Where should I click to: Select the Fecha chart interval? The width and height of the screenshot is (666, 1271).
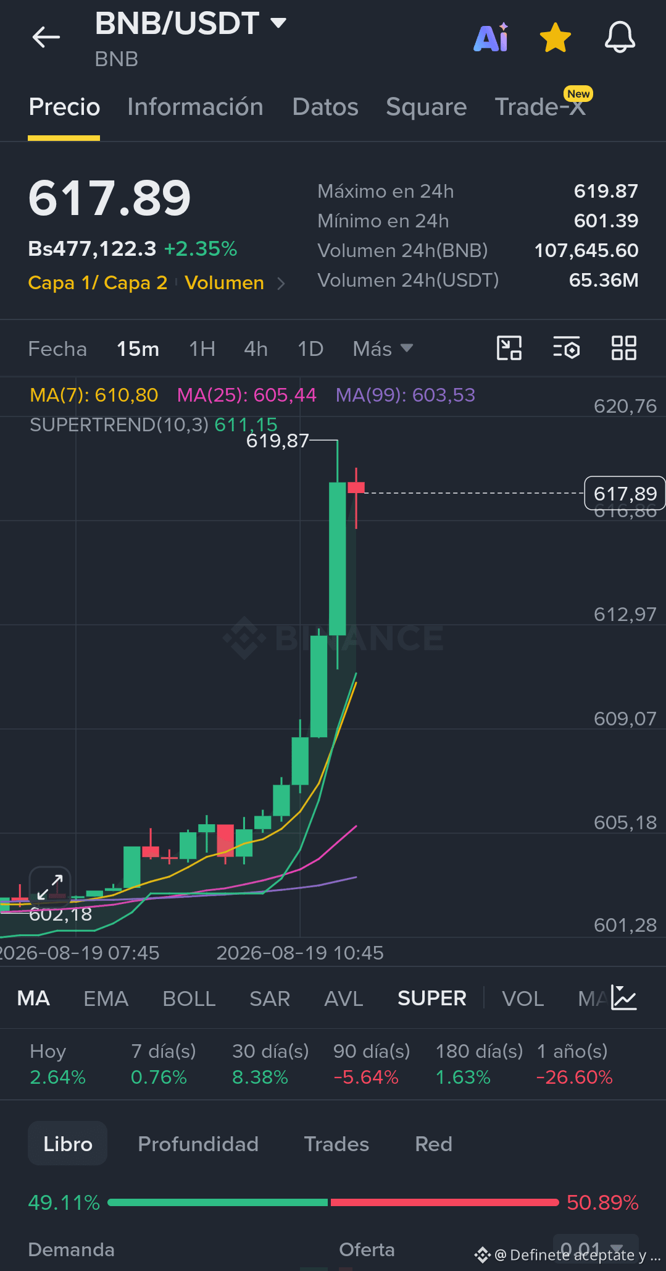[x=57, y=349]
